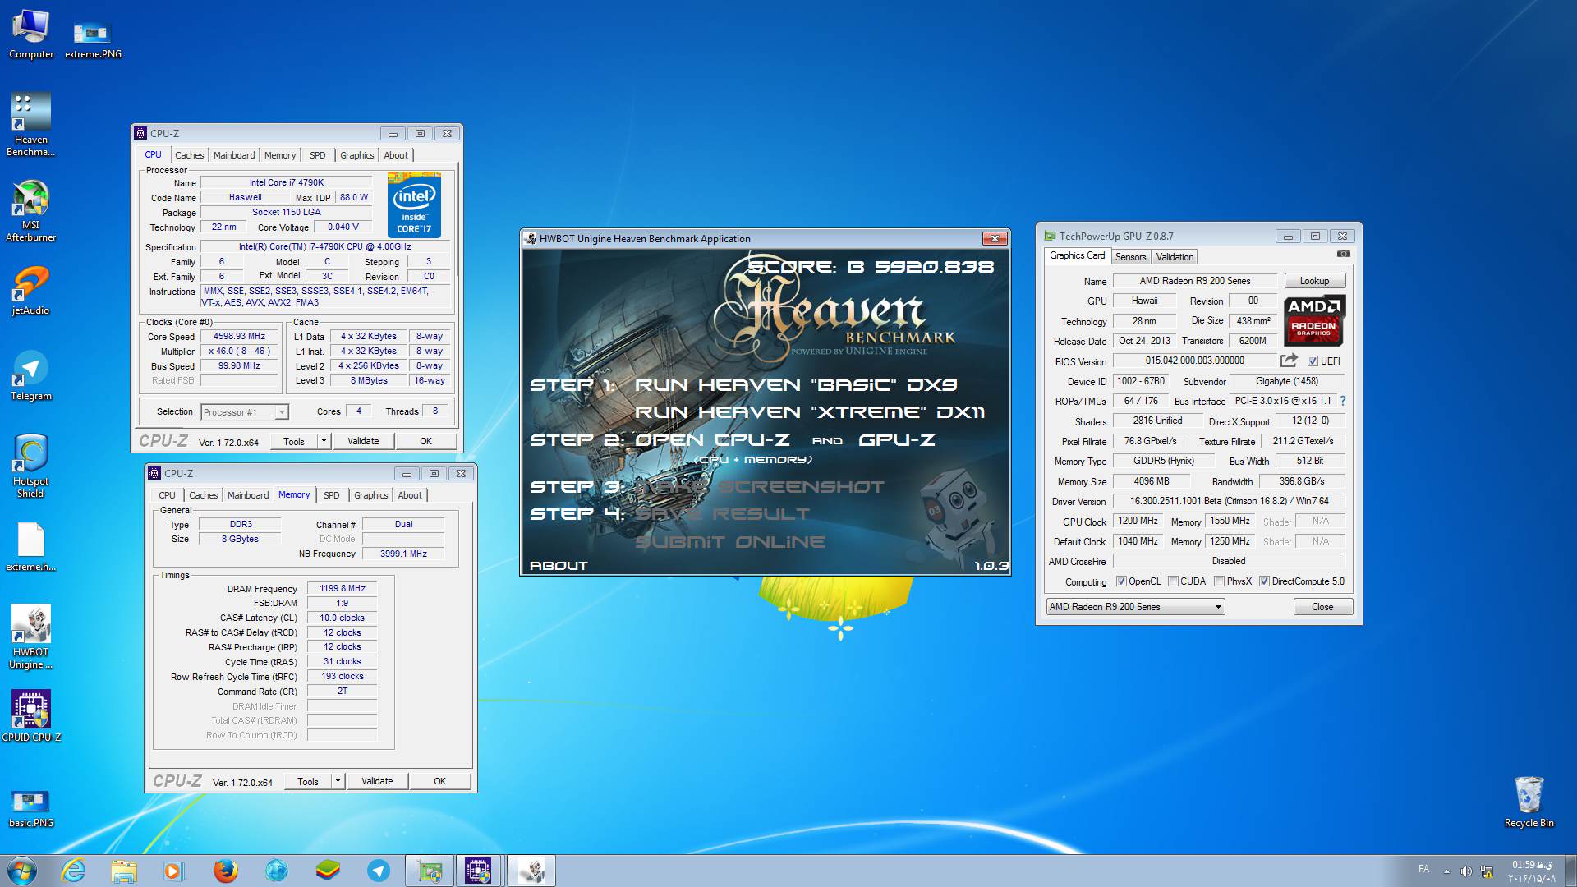Screen dimensions: 1577x887
Task: Toggle the DirectCompute 5.0 checkbox
Action: pos(1264,581)
